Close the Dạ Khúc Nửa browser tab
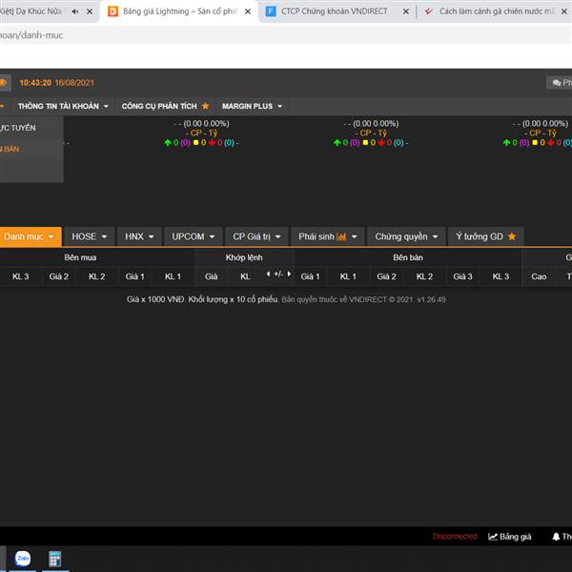The height and width of the screenshot is (572, 572). click(90, 11)
